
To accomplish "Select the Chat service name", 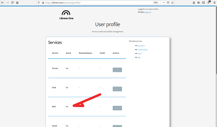I will (x=54, y=88).
